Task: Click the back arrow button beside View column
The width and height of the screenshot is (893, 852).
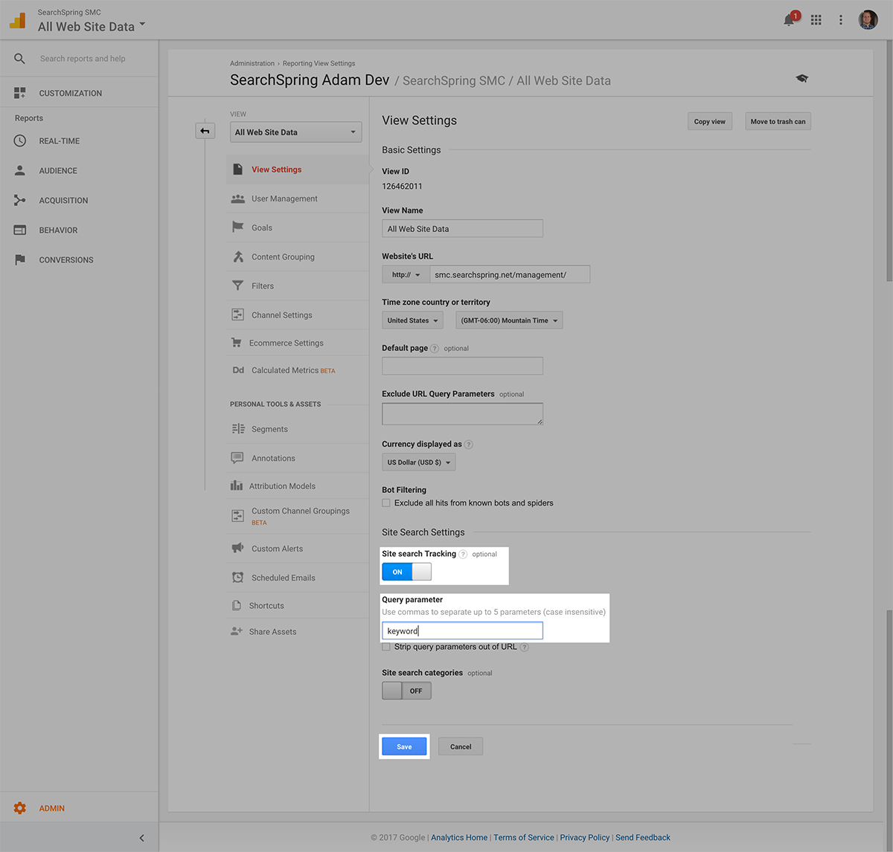Action: (x=205, y=131)
